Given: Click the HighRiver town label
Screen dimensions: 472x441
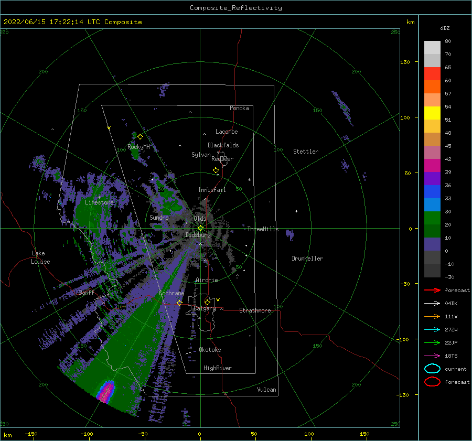Looking at the screenshot, I should click(218, 368).
